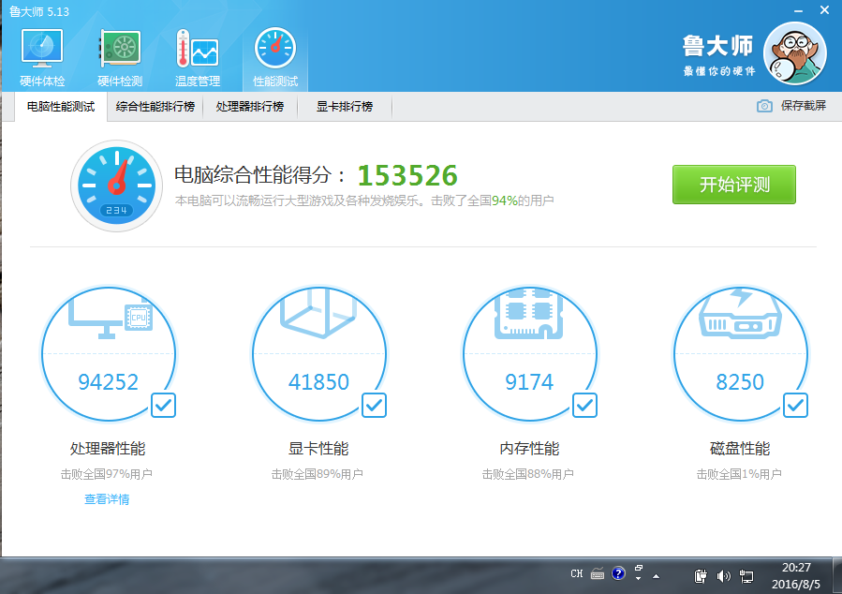Click the disk score 8250
Screen dimensions: 842x594
pyautogui.click(x=740, y=382)
